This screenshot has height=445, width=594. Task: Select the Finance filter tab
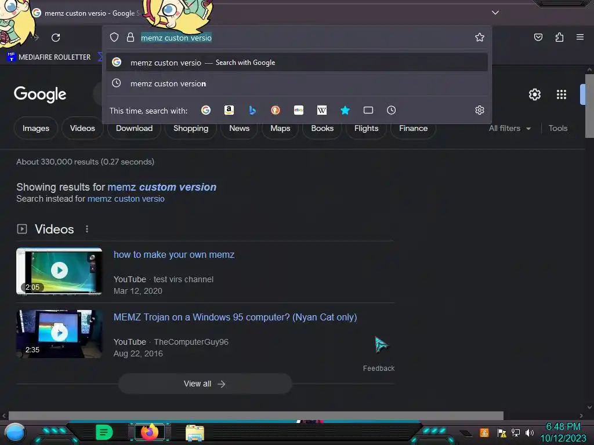413,128
